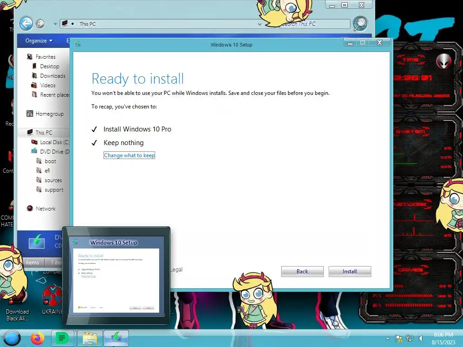Click the volume speaker tray icon
Screen dimensions: 463x347
420,338
